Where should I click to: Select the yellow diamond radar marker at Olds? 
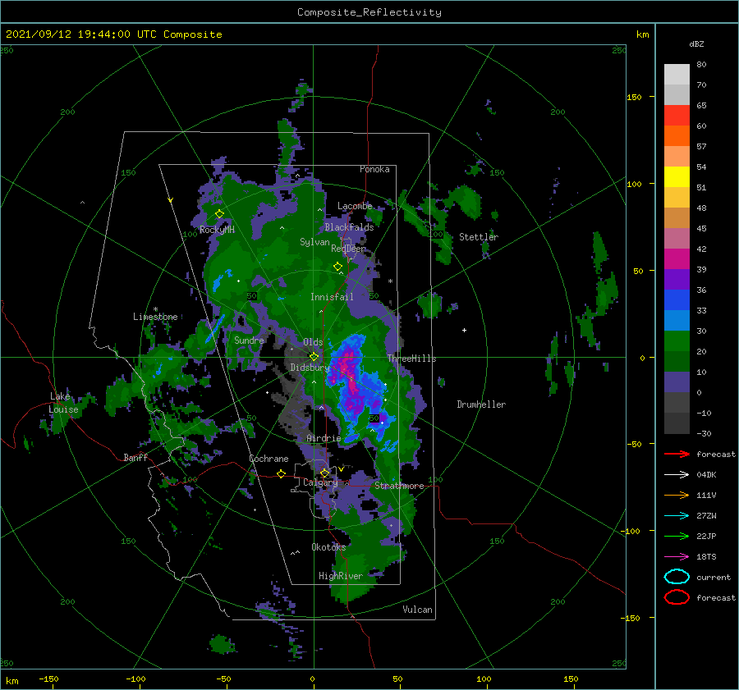(x=314, y=357)
